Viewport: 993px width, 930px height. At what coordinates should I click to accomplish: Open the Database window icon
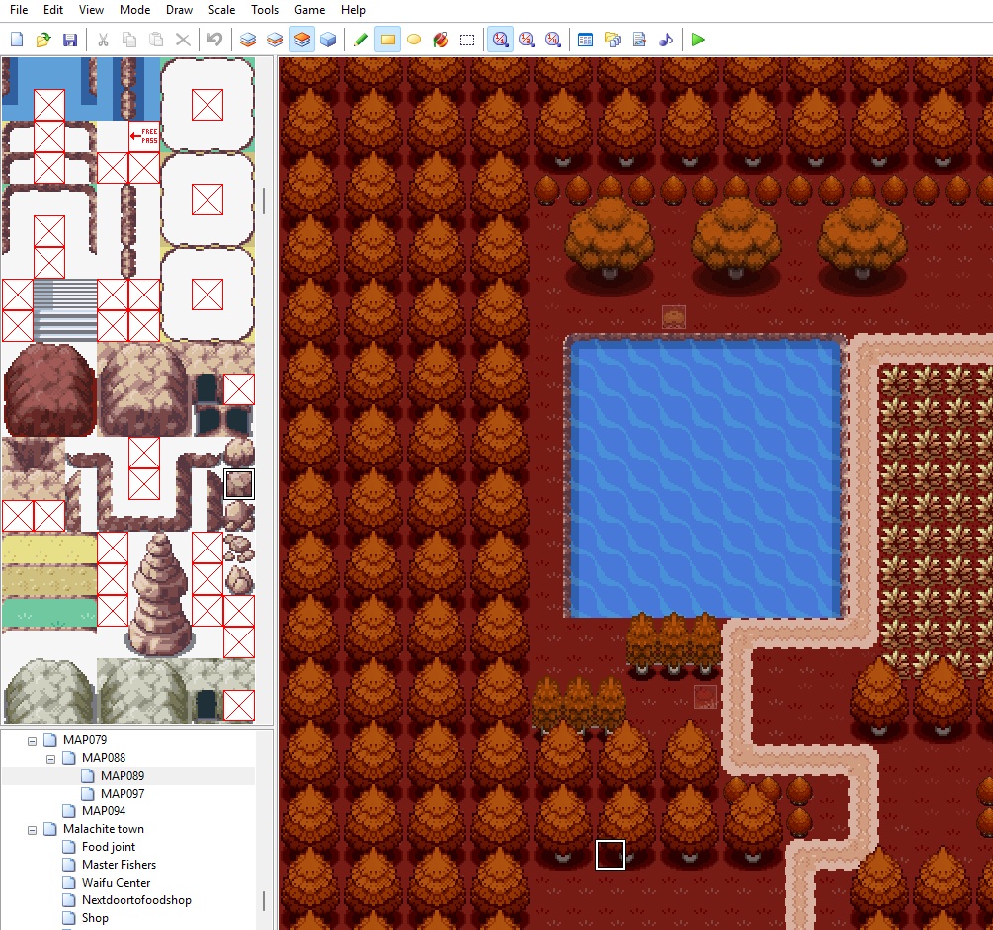coord(586,40)
